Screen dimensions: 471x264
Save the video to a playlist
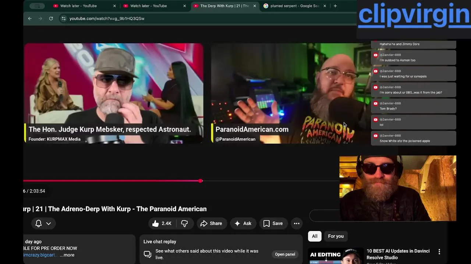273,223
